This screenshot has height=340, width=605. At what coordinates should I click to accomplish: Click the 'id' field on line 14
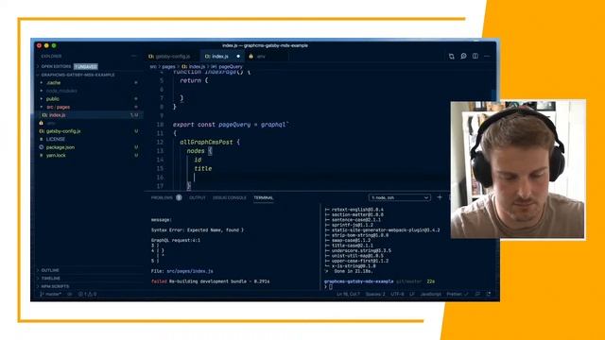tap(198, 160)
